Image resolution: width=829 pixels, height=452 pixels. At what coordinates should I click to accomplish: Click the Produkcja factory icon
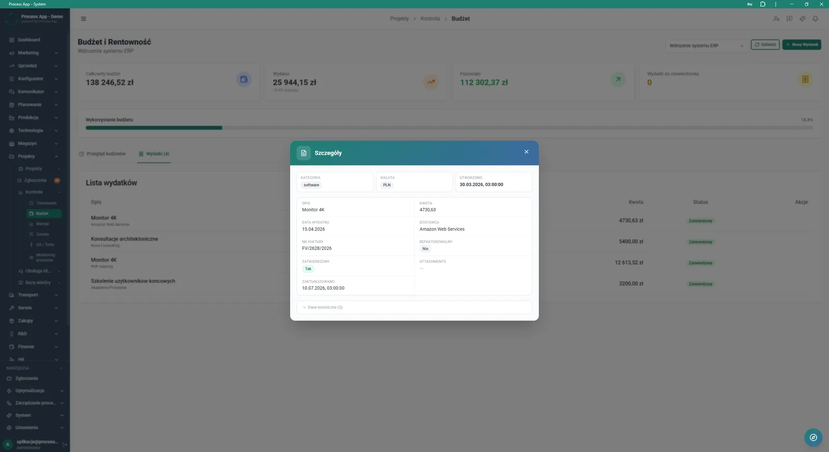click(11, 118)
